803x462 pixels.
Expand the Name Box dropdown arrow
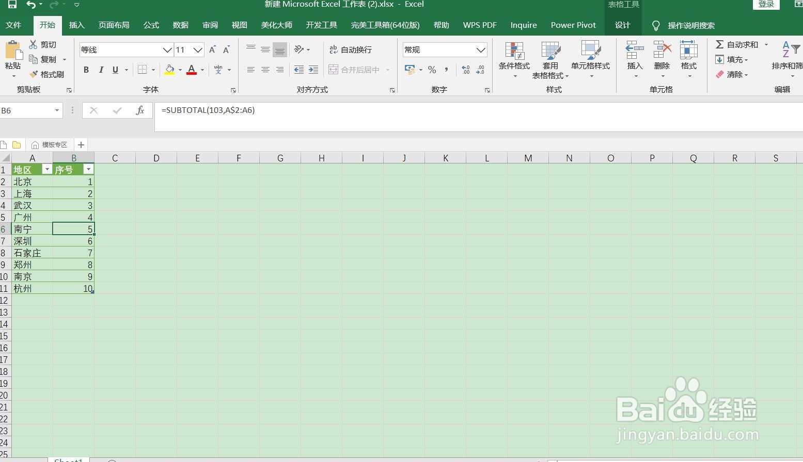(57, 110)
